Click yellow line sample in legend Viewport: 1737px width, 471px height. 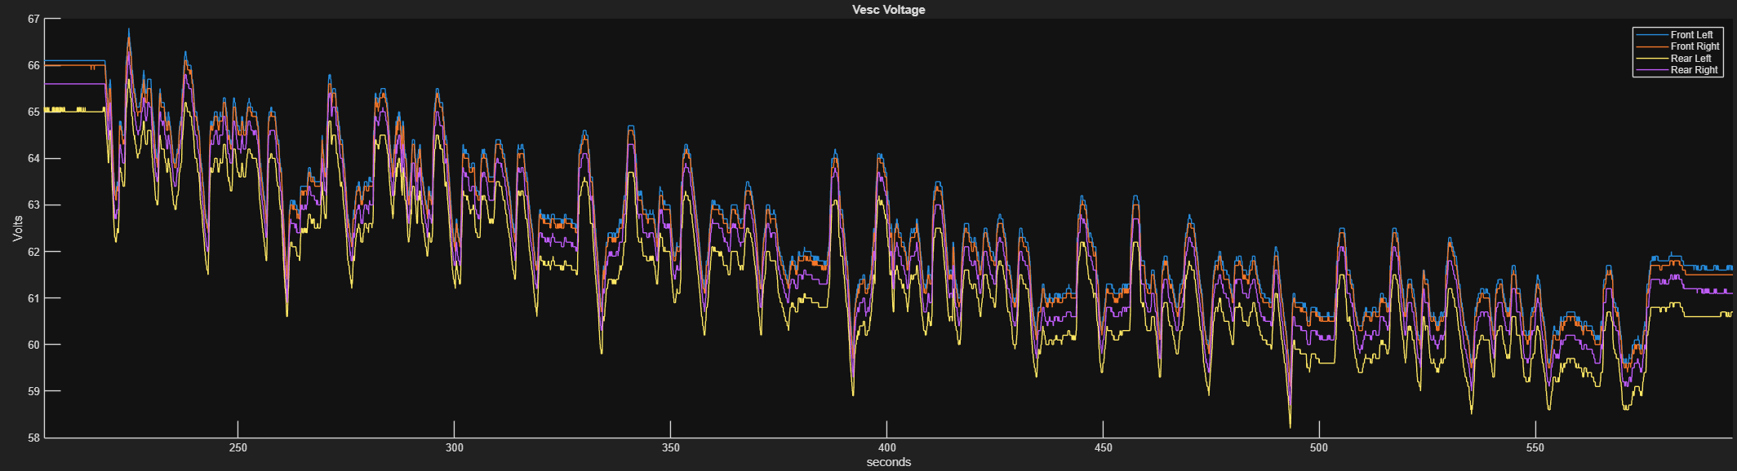[1652, 59]
